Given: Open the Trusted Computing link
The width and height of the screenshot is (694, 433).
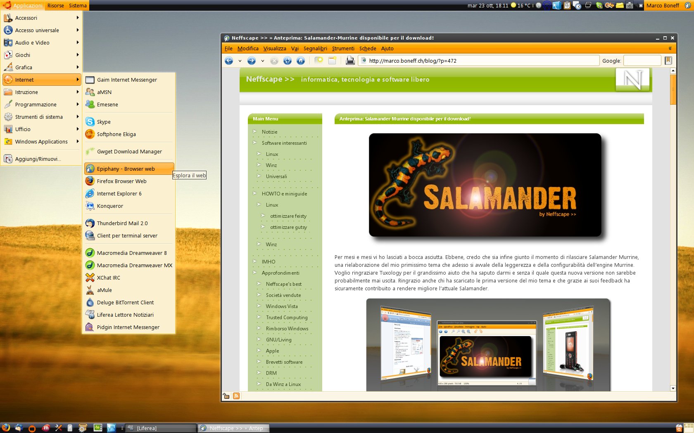Looking at the screenshot, I should coord(287,318).
